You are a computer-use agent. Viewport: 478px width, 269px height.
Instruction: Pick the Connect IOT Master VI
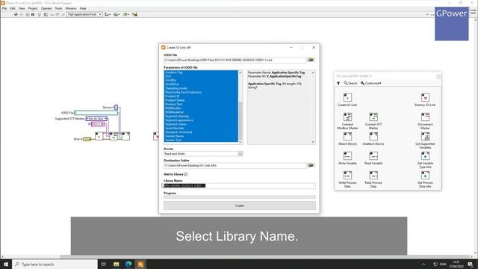pyautogui.click(x=373, y=117)
